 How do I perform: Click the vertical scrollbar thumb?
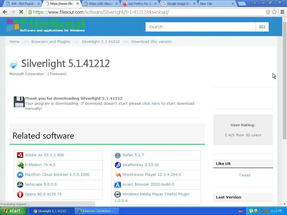click(284, 80)
